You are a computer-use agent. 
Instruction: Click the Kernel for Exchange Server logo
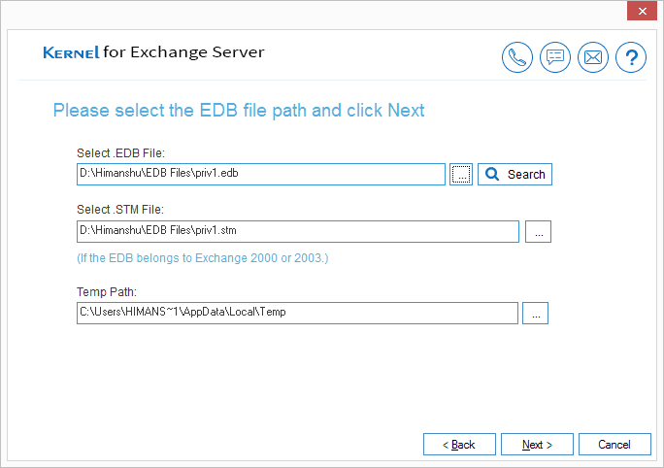153,52
